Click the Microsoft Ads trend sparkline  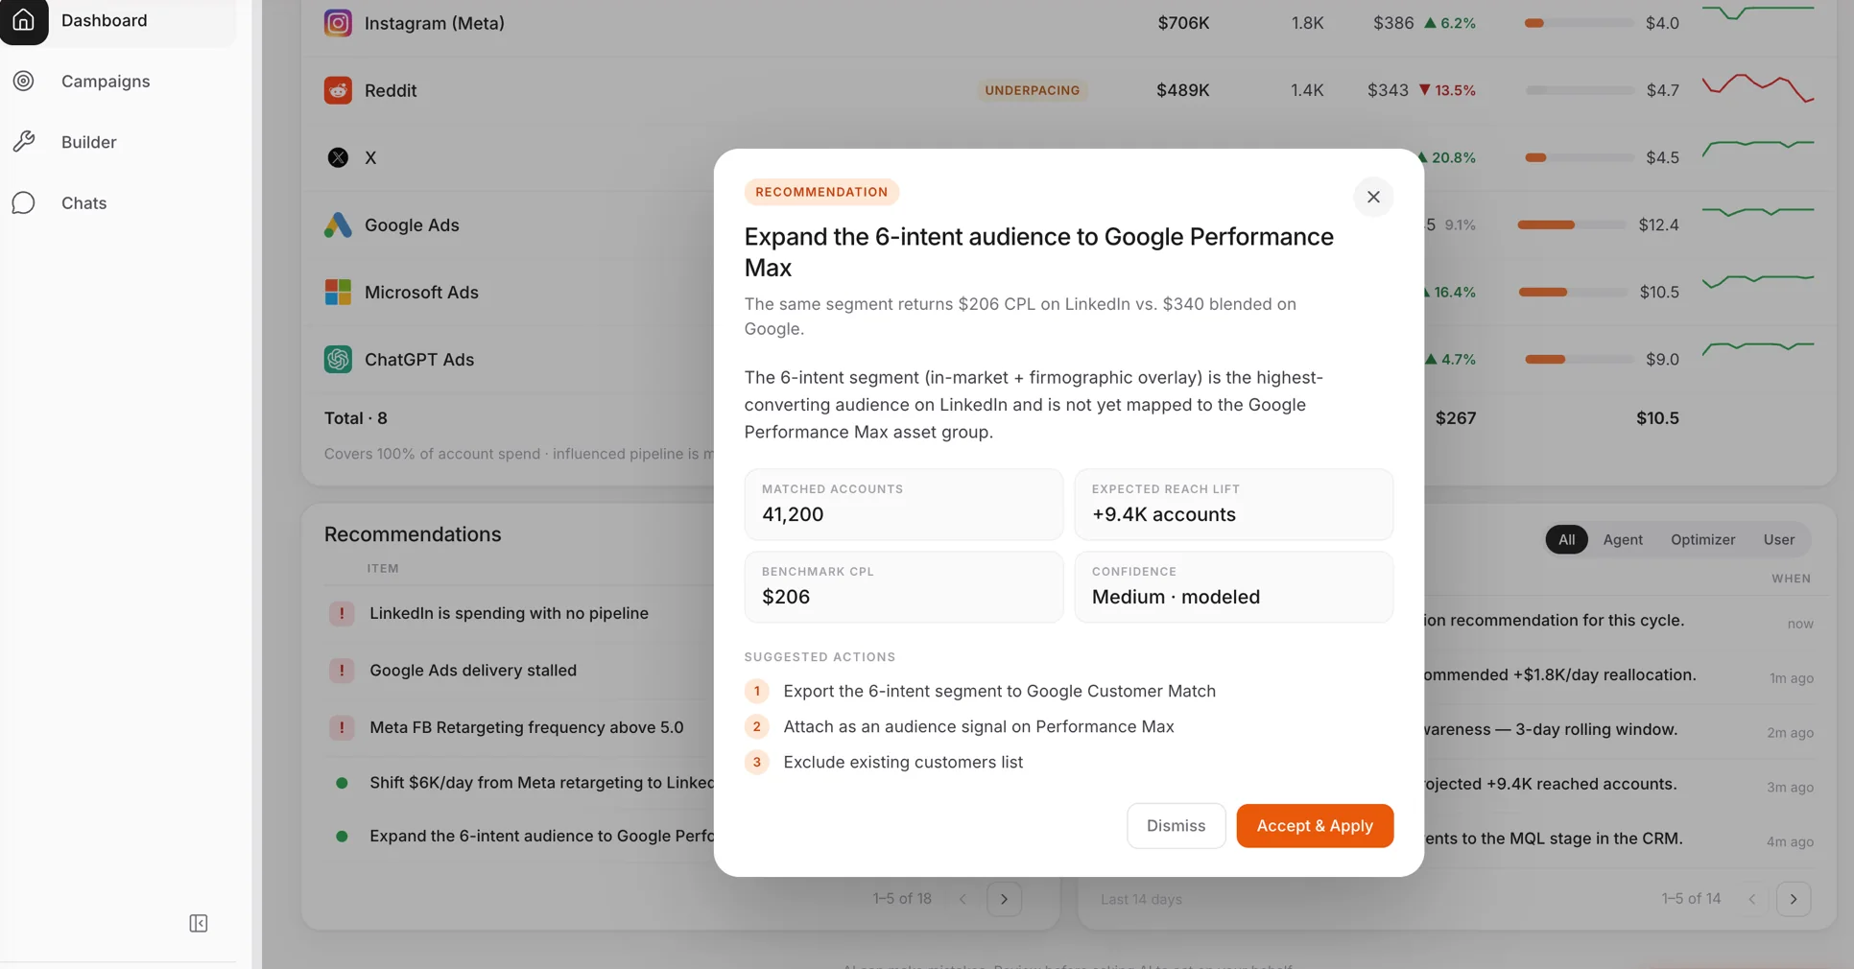1758,280
